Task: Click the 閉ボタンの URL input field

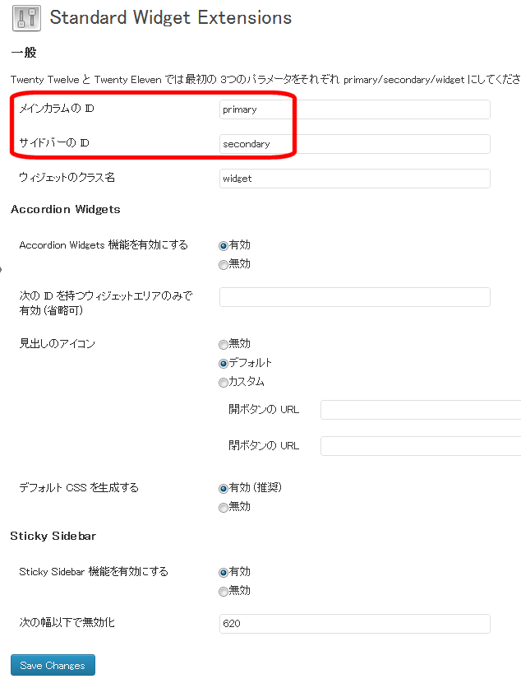Action: [421, 446]
